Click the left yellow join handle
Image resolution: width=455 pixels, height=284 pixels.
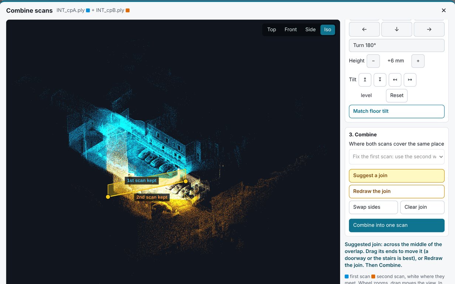[x=108, y=197]
